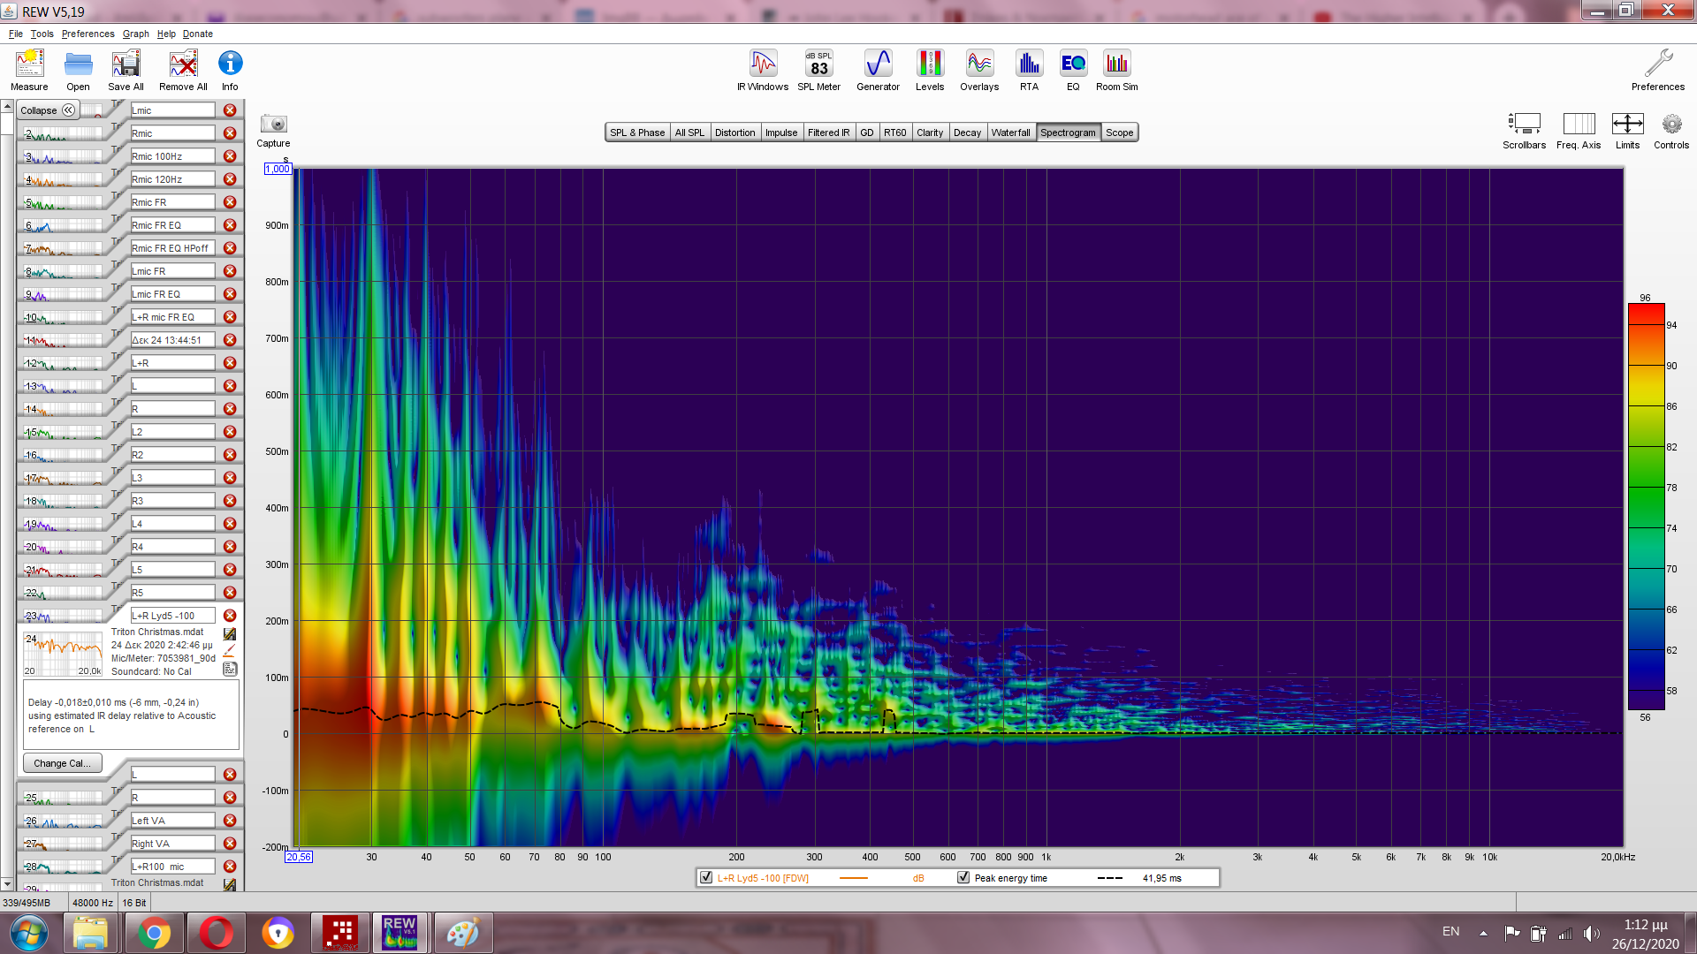Toggle the Peak energy time checkbox
Screen dimensions: 1697x954
[963, 877]
